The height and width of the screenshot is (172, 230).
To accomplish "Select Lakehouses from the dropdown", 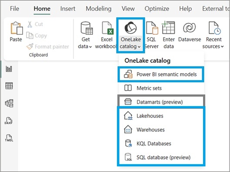I will [160, 116].
